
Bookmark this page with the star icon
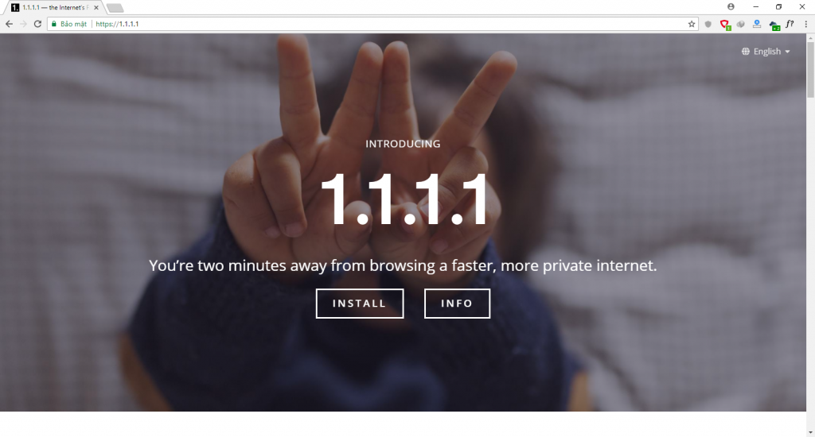[692, 24]
